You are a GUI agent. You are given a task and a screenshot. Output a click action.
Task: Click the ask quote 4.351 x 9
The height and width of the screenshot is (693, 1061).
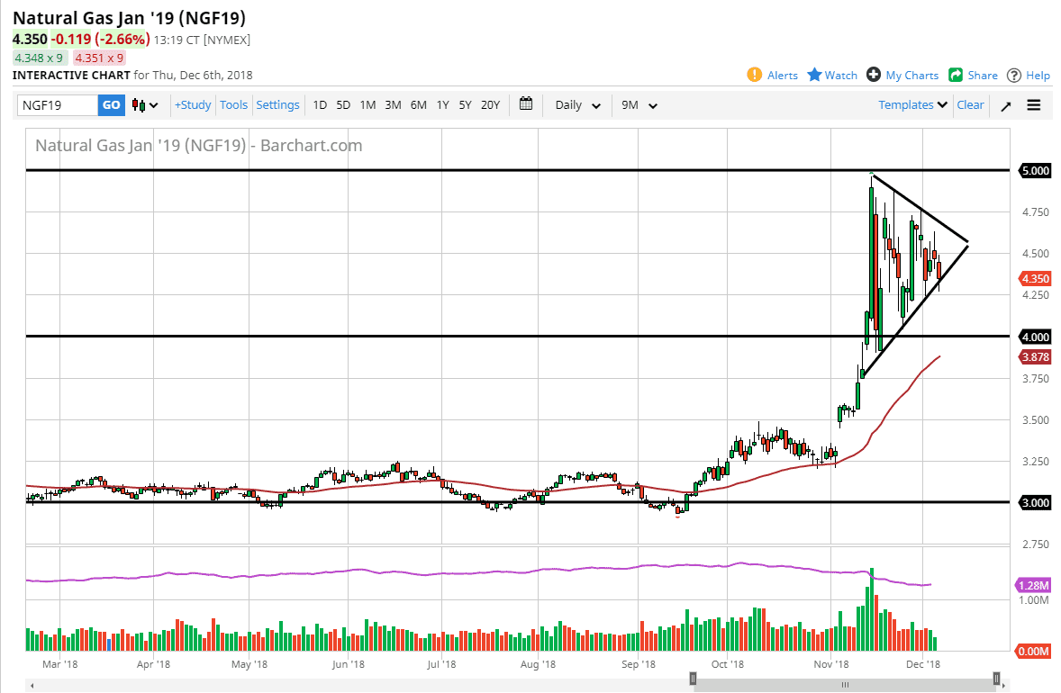pyautogui.click(x=99, y=58)
